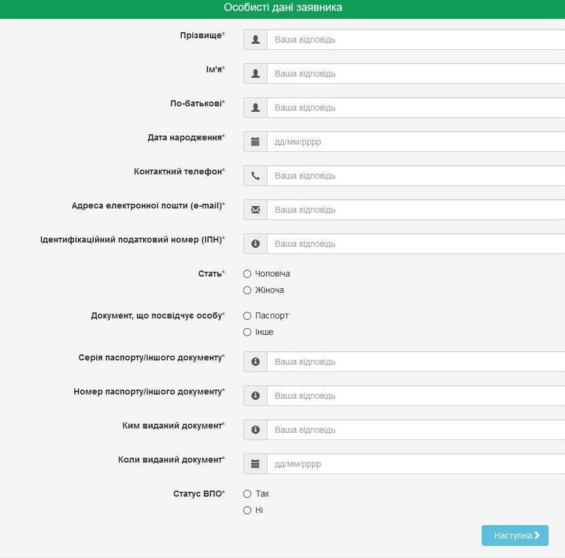This screenshot has width=565, height=558.
Task: Click the phone icon for Контактний телефон
Action: point(255,176)
